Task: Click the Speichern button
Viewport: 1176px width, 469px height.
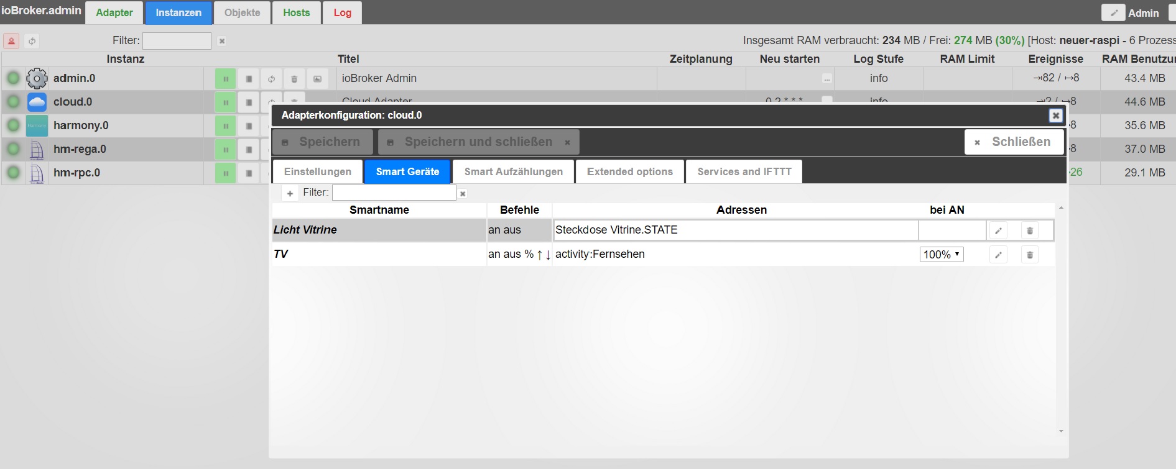Action: pyautogui.click(x=323, y=142)
